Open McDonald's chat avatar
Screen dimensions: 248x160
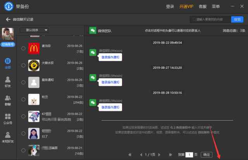34,48
